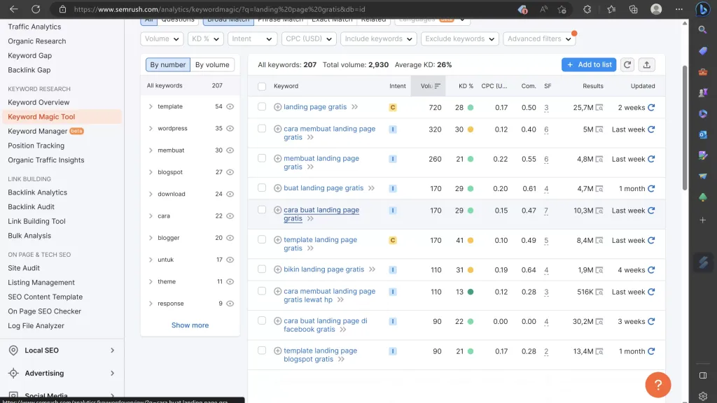
Task: Click the Volume column sort icon
Action: (x=438, y=86)
